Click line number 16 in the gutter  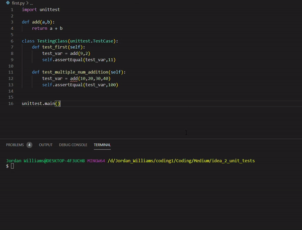11,104
